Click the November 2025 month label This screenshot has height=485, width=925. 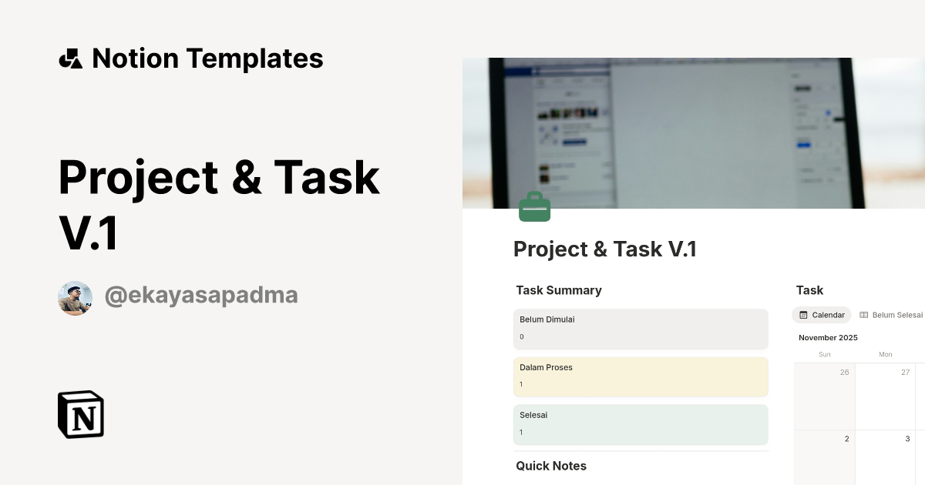[828, 338]
